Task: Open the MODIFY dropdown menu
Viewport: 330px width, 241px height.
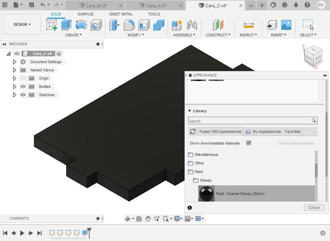Action: tap(136, 35)
